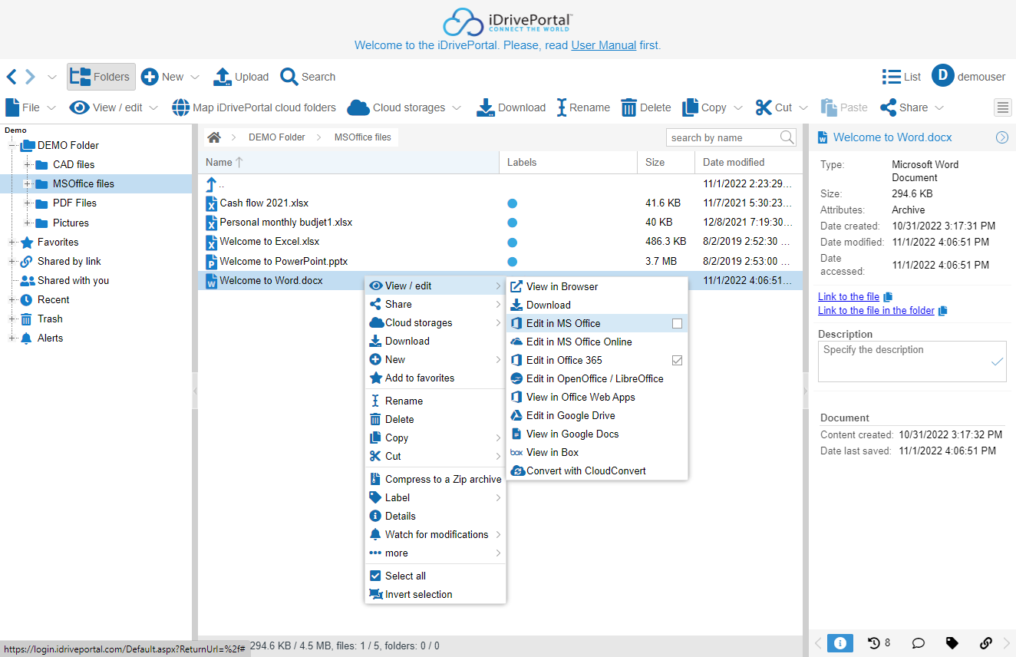
Task: Click Select all in the context menu
Action: pos(405,576)
